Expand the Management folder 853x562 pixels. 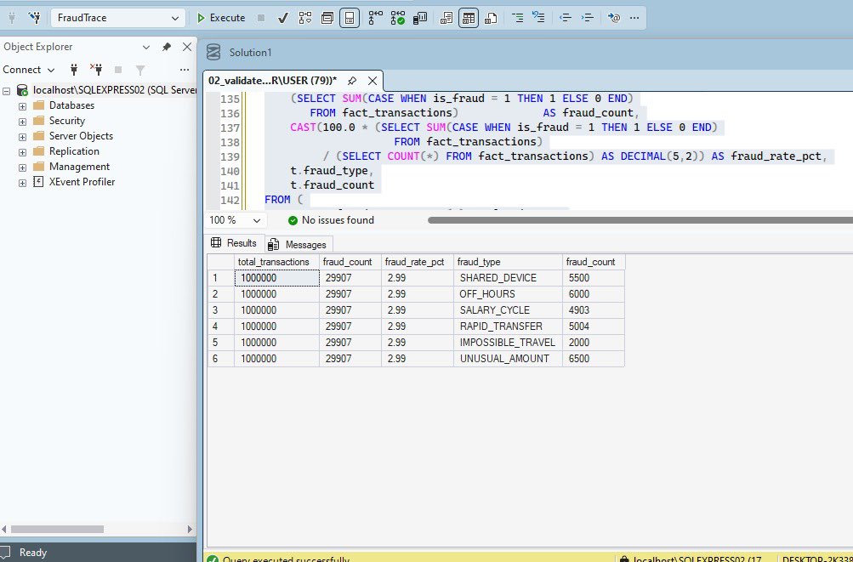coord(22,167)
